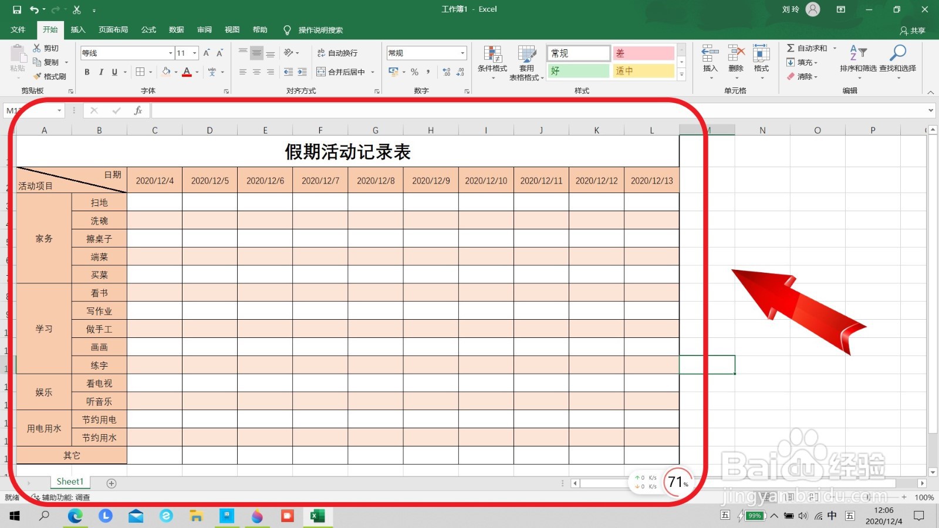The width and height of the screenshot is (939, 528).
Task: Switch to the 页面布局 (Page Layout) tab
Action: (113, 30)
